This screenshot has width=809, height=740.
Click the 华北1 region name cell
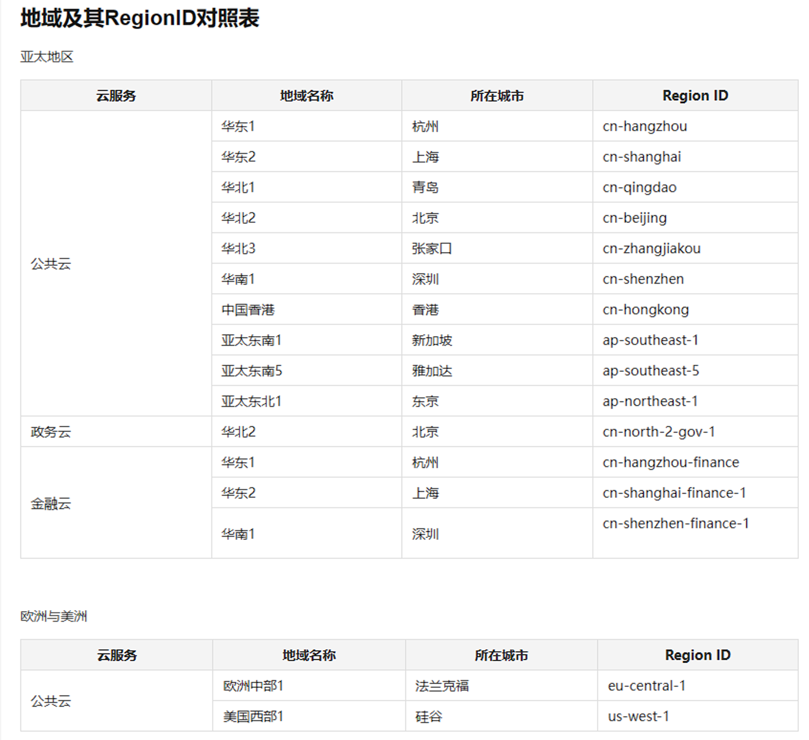point(307,187)
